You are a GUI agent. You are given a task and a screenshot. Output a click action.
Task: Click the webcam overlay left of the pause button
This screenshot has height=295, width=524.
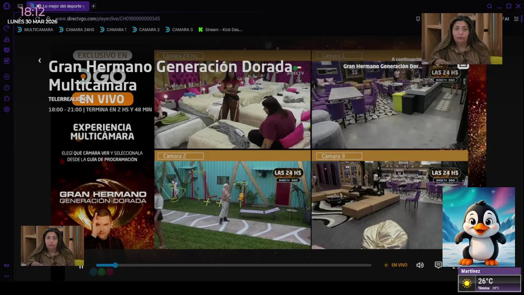click(52, 246)
